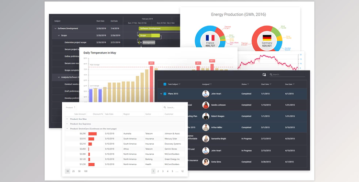Click the 'Banking' sector cell

(148, 159)
